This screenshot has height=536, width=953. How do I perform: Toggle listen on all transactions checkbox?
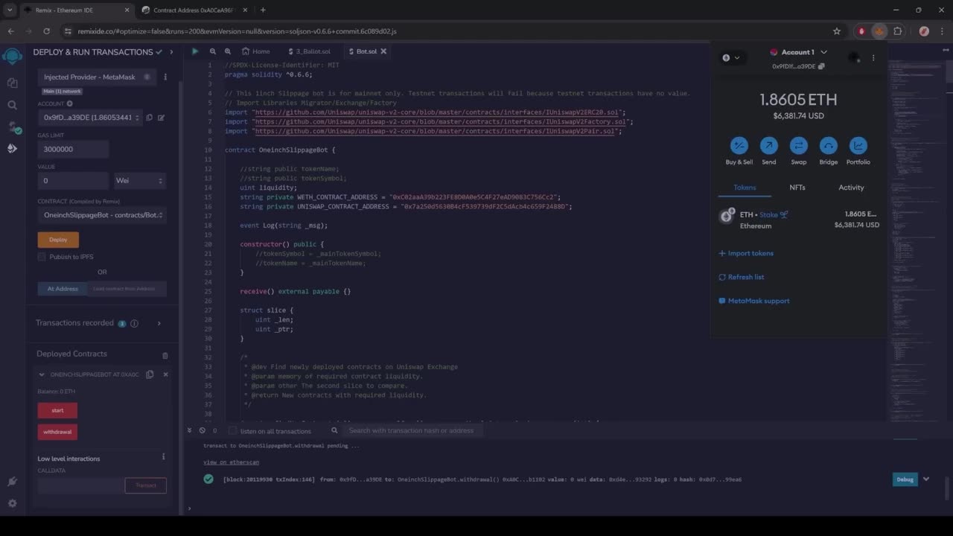(x=232, y=430)
